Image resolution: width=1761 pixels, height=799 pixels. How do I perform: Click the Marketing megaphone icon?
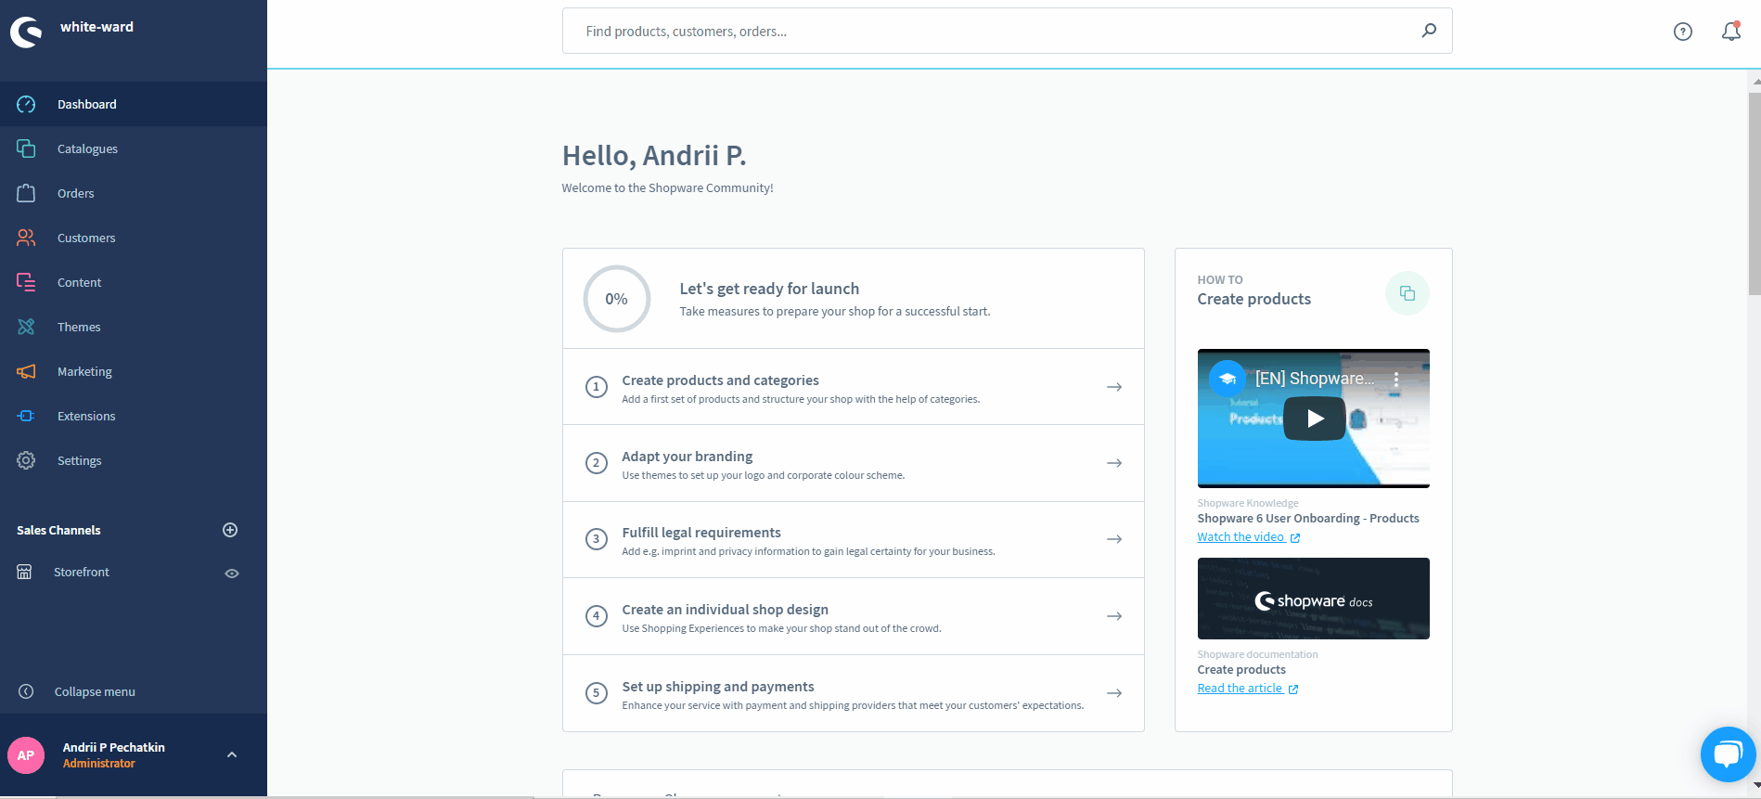coord(26,371)
